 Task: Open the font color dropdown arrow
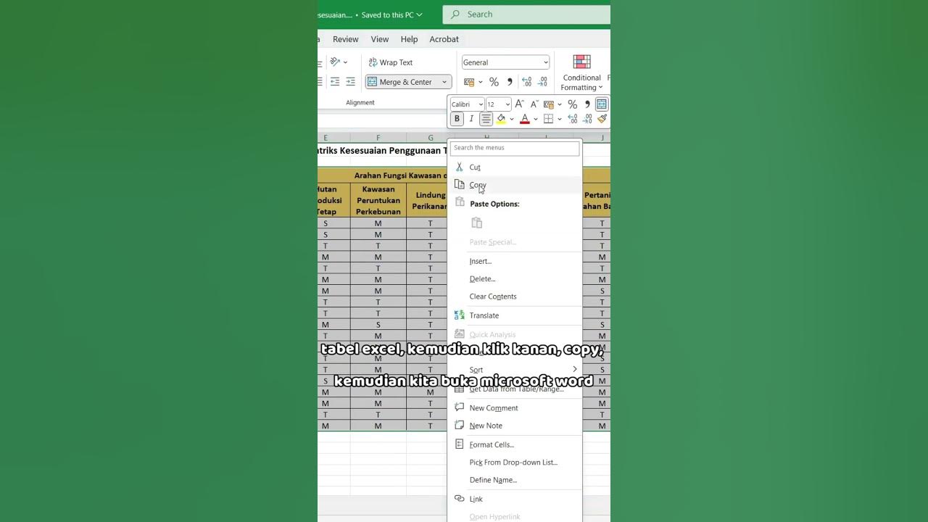coord(535,119)
